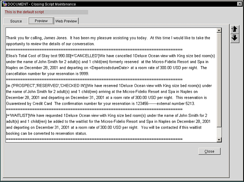The height and width of the screenshot is (182, 244).
Task: Select the Preview tab
Action: 41,21
